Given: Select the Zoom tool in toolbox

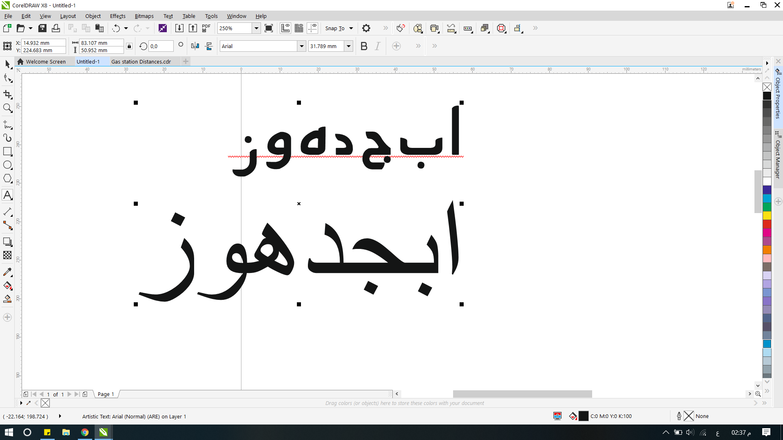Looking at the screenshot, I should 7,108.
